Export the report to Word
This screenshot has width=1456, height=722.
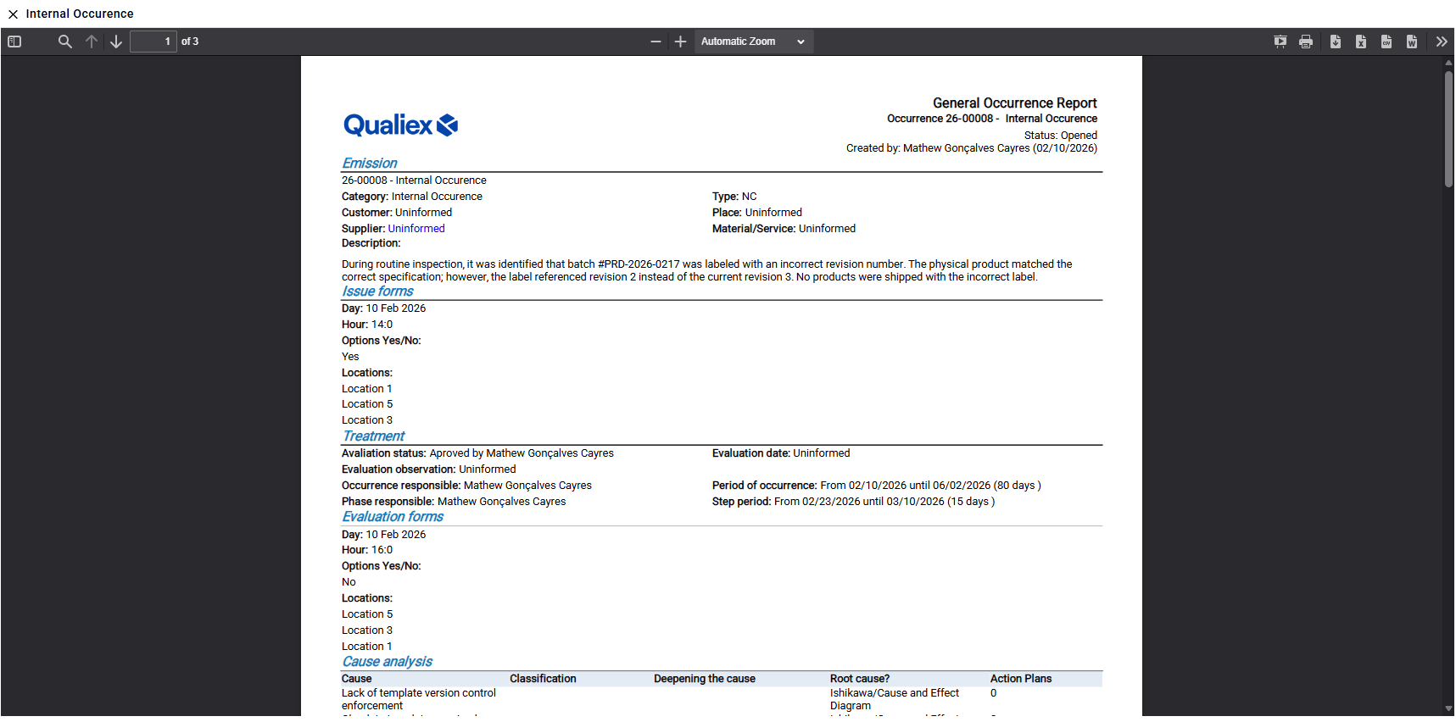[x=1412, y=42]
